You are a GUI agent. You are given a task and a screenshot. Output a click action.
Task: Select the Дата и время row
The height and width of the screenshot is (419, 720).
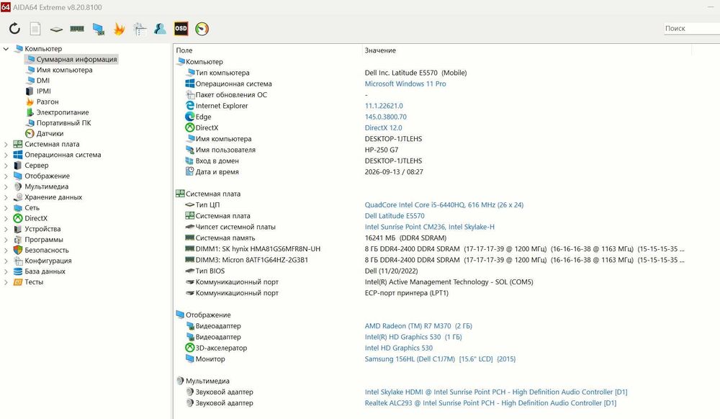click(x=431, y=171)
